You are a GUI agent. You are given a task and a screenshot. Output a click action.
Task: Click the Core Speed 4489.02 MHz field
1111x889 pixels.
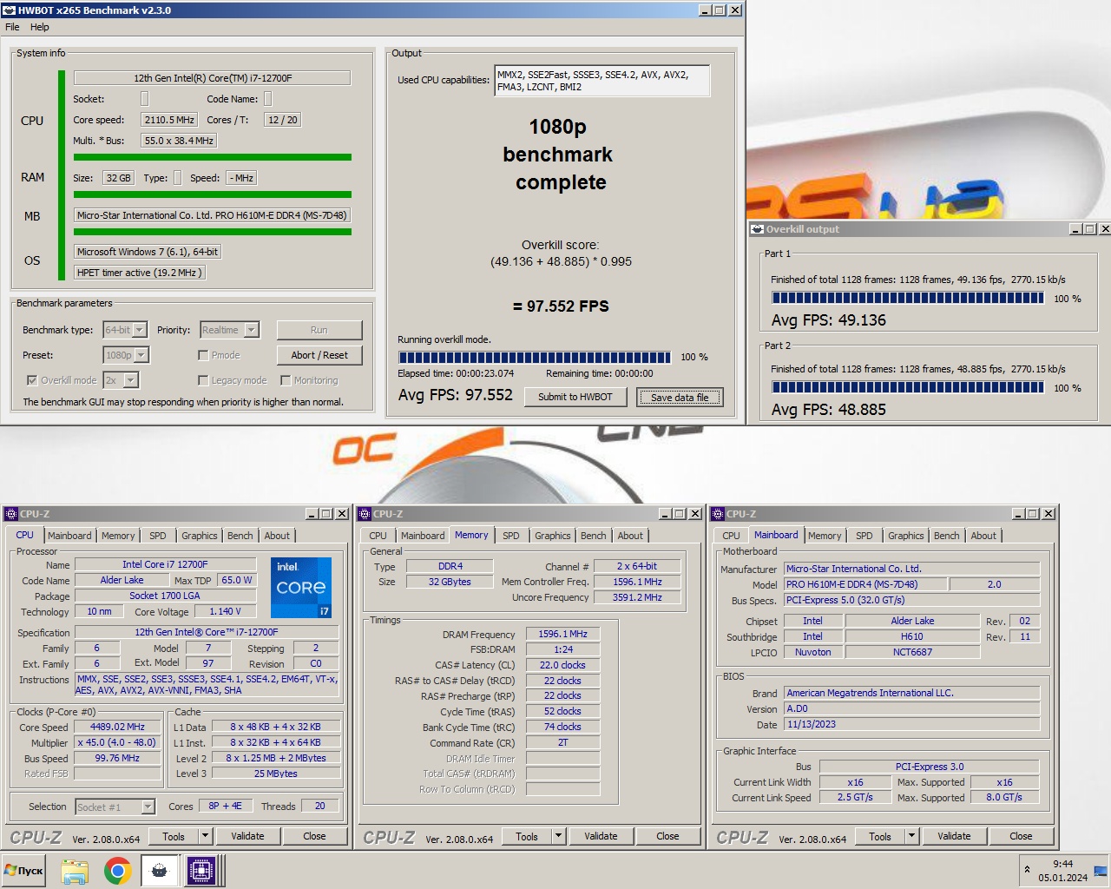[117, 728]
